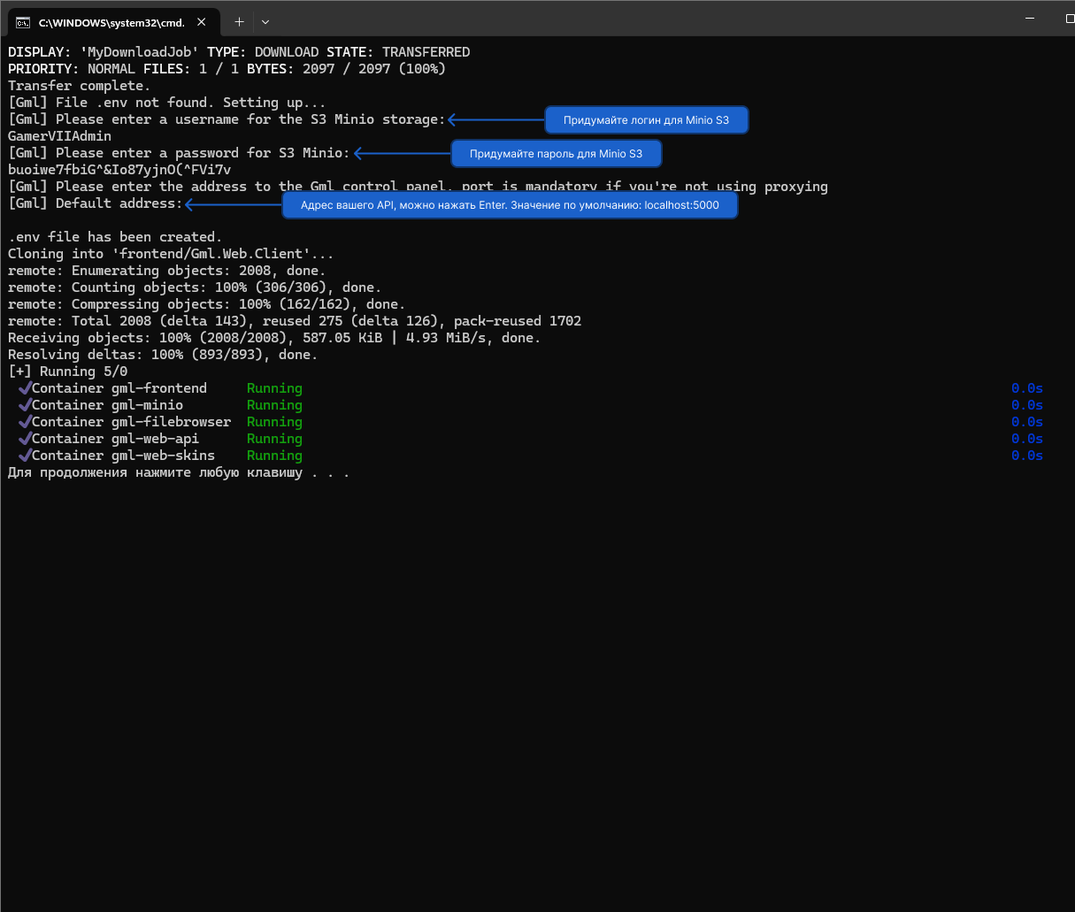Click the "Придумайте пароль для Minio S3" callout
This screenshot has width=1075, height=912.
[556, 154]
